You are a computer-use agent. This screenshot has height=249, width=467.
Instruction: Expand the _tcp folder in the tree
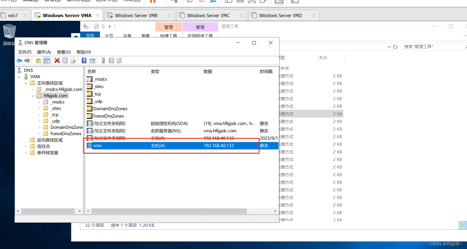[x=39, y=115]
